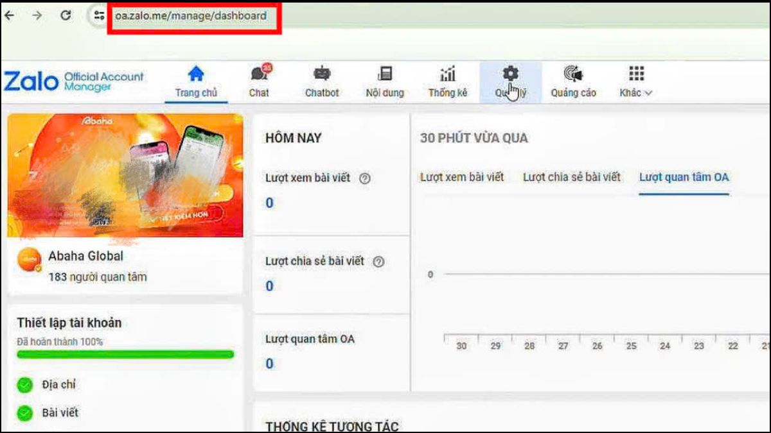
Task: Click the chart axis marker 22
Action: tap(733, 346)
